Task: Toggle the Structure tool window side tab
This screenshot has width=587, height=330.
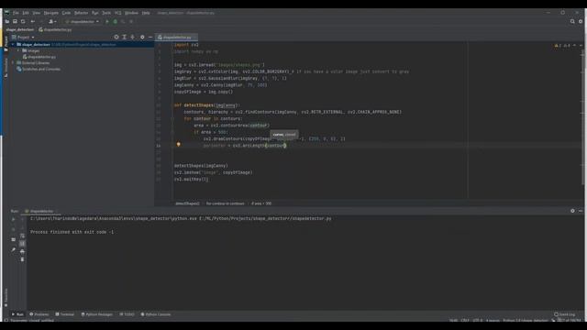Action: coord(6,67)
